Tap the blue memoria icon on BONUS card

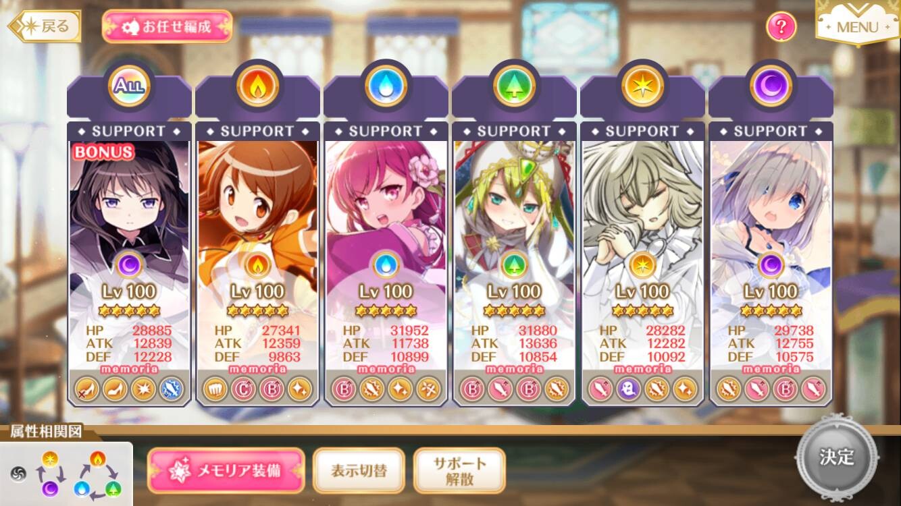pos(171,389)
